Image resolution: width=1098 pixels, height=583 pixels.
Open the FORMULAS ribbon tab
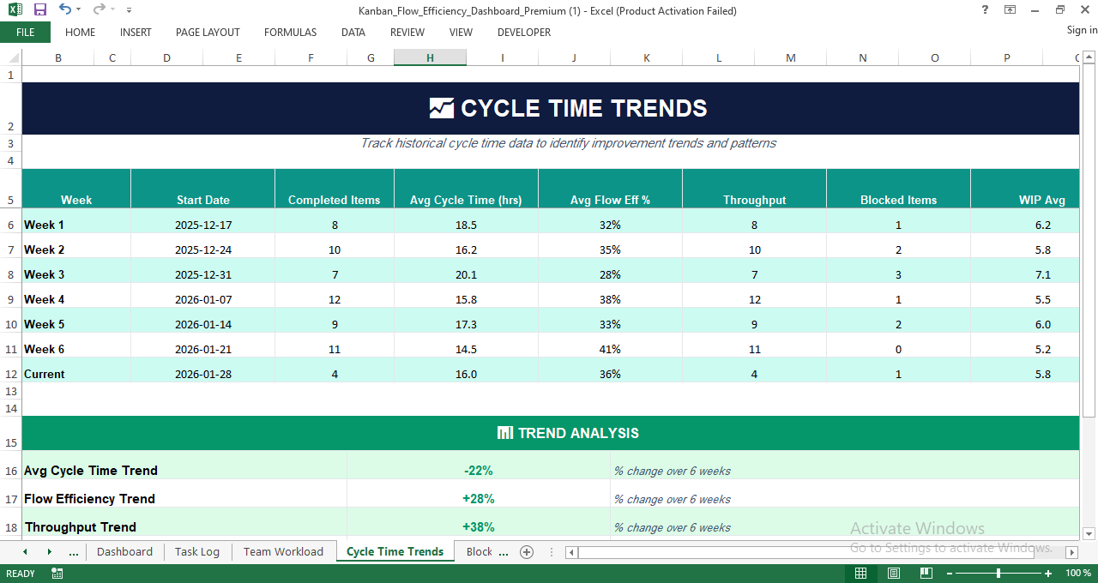[x=290, y=33]
